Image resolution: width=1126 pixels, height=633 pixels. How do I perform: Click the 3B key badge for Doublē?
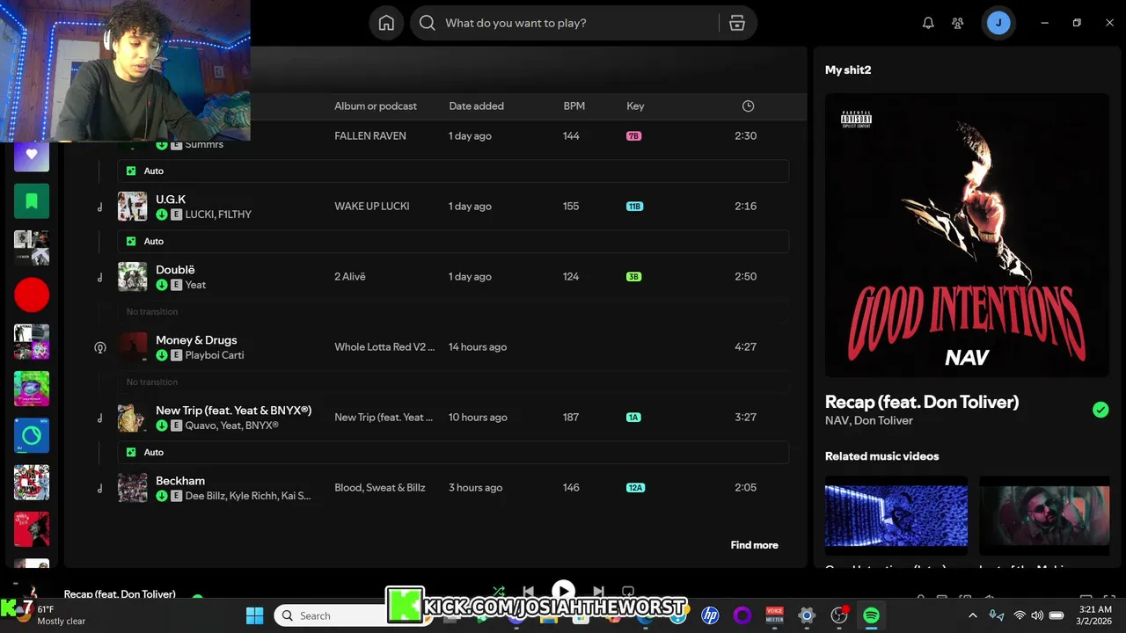click(633, 277)
